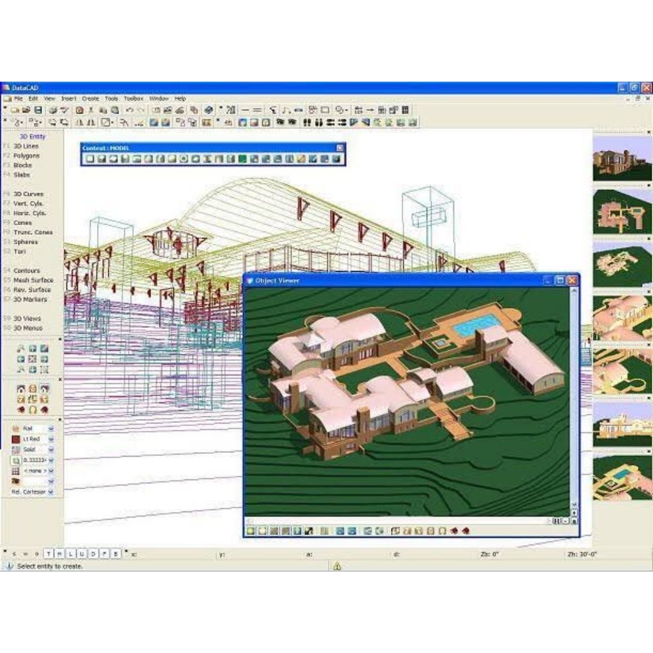Image resolution: width=653 pixels, height=653 pixels.
Task: Open the Solid linetype dropdown
Action: click(x=51, y=450)
